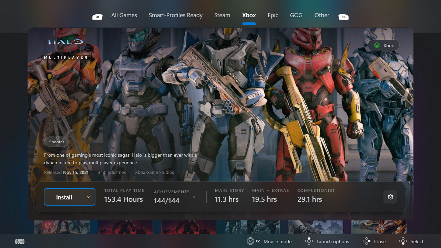Click the on-screen keyboard icon
441x248 pixels.
[x=20, y=242]
